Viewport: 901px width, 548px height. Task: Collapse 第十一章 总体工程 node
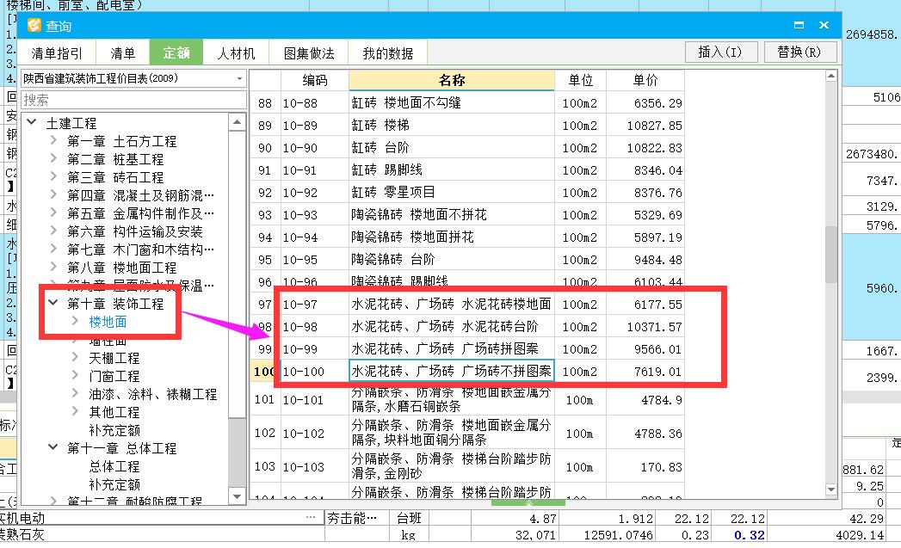[x=53, y=446]
